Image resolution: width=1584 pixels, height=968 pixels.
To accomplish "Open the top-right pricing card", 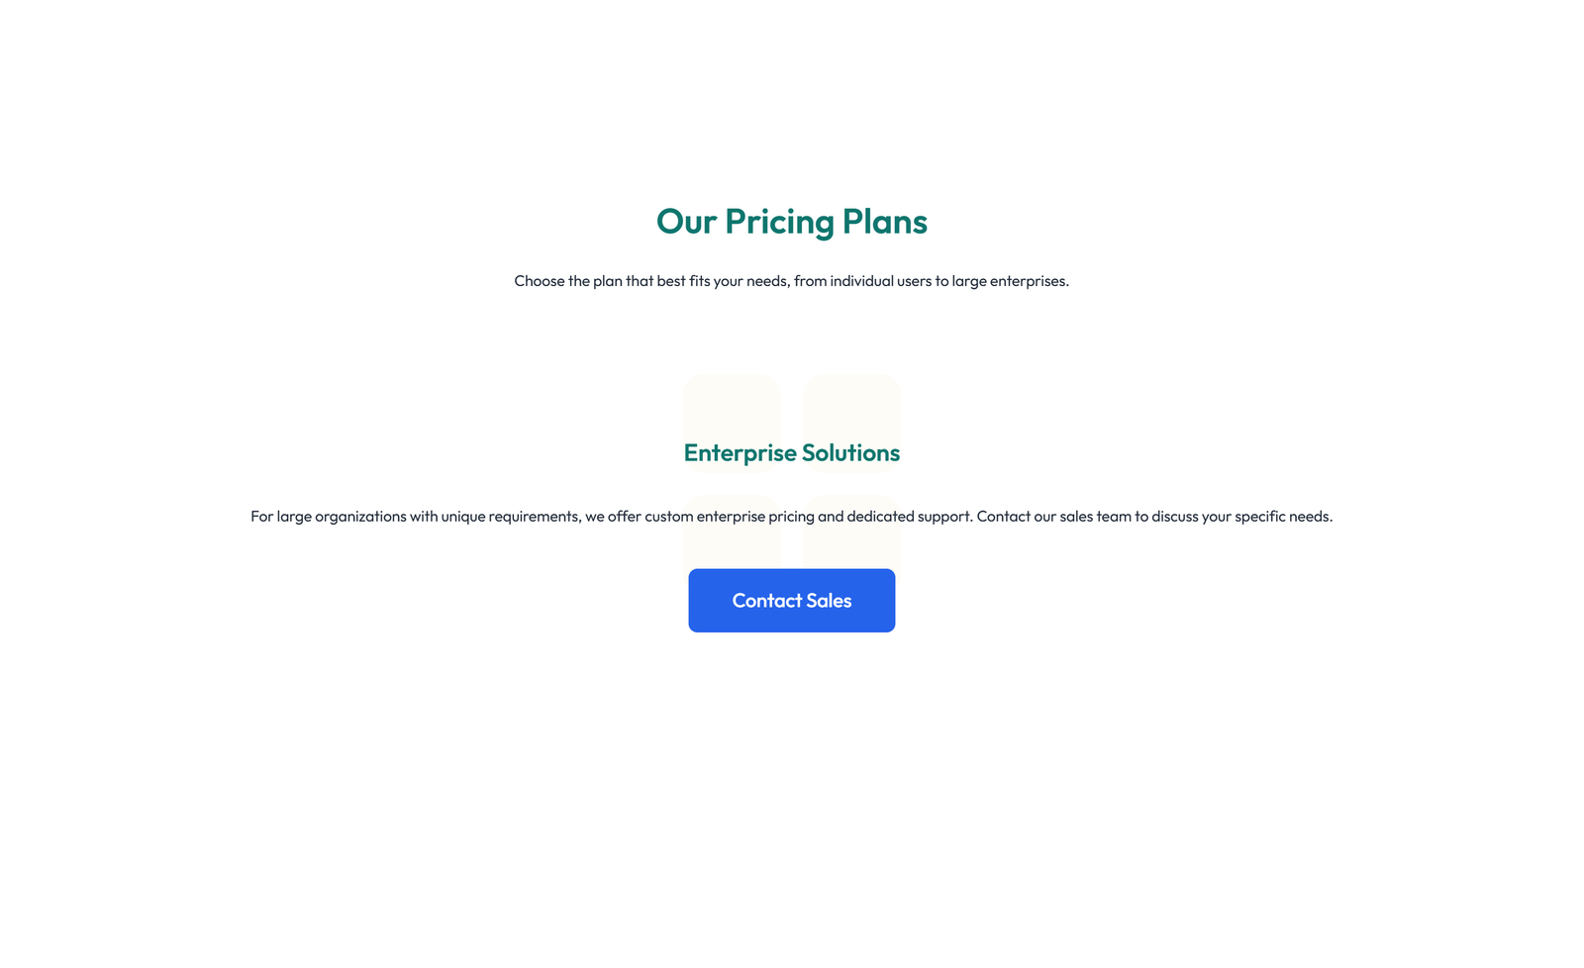I will pyautogui.click(x=850, y=406).
